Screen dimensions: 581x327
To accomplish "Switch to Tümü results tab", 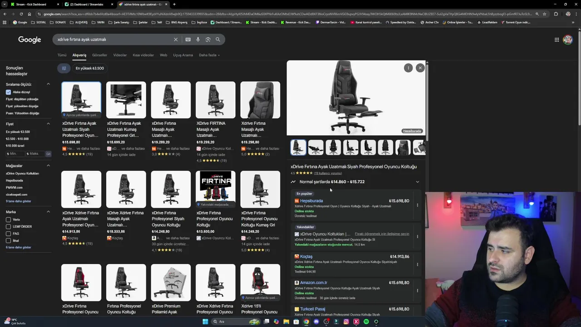I will (62, 55).
